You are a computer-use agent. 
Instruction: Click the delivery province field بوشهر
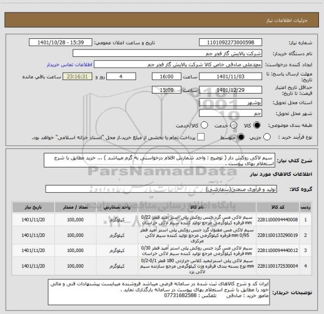tap(231, 103)
